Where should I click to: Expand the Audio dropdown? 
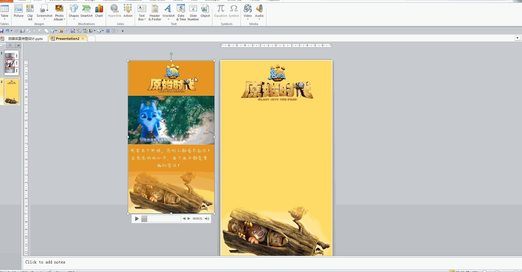259,19
